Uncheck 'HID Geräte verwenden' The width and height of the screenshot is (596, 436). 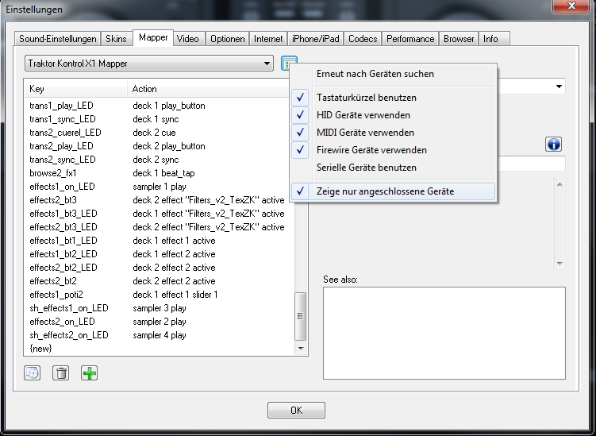click(x=365, y=115)
